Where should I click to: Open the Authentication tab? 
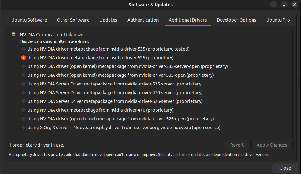(x=143, y=20)
